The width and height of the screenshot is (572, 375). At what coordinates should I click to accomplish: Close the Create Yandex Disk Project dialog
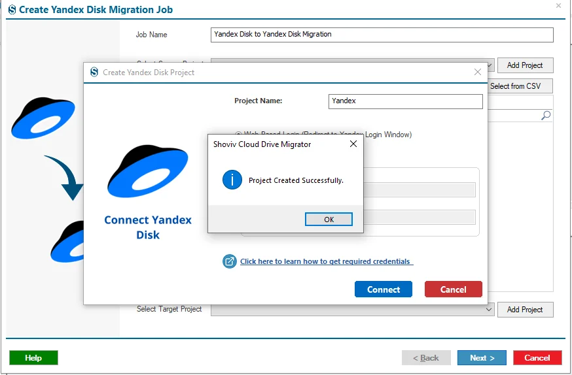point(478,72)
